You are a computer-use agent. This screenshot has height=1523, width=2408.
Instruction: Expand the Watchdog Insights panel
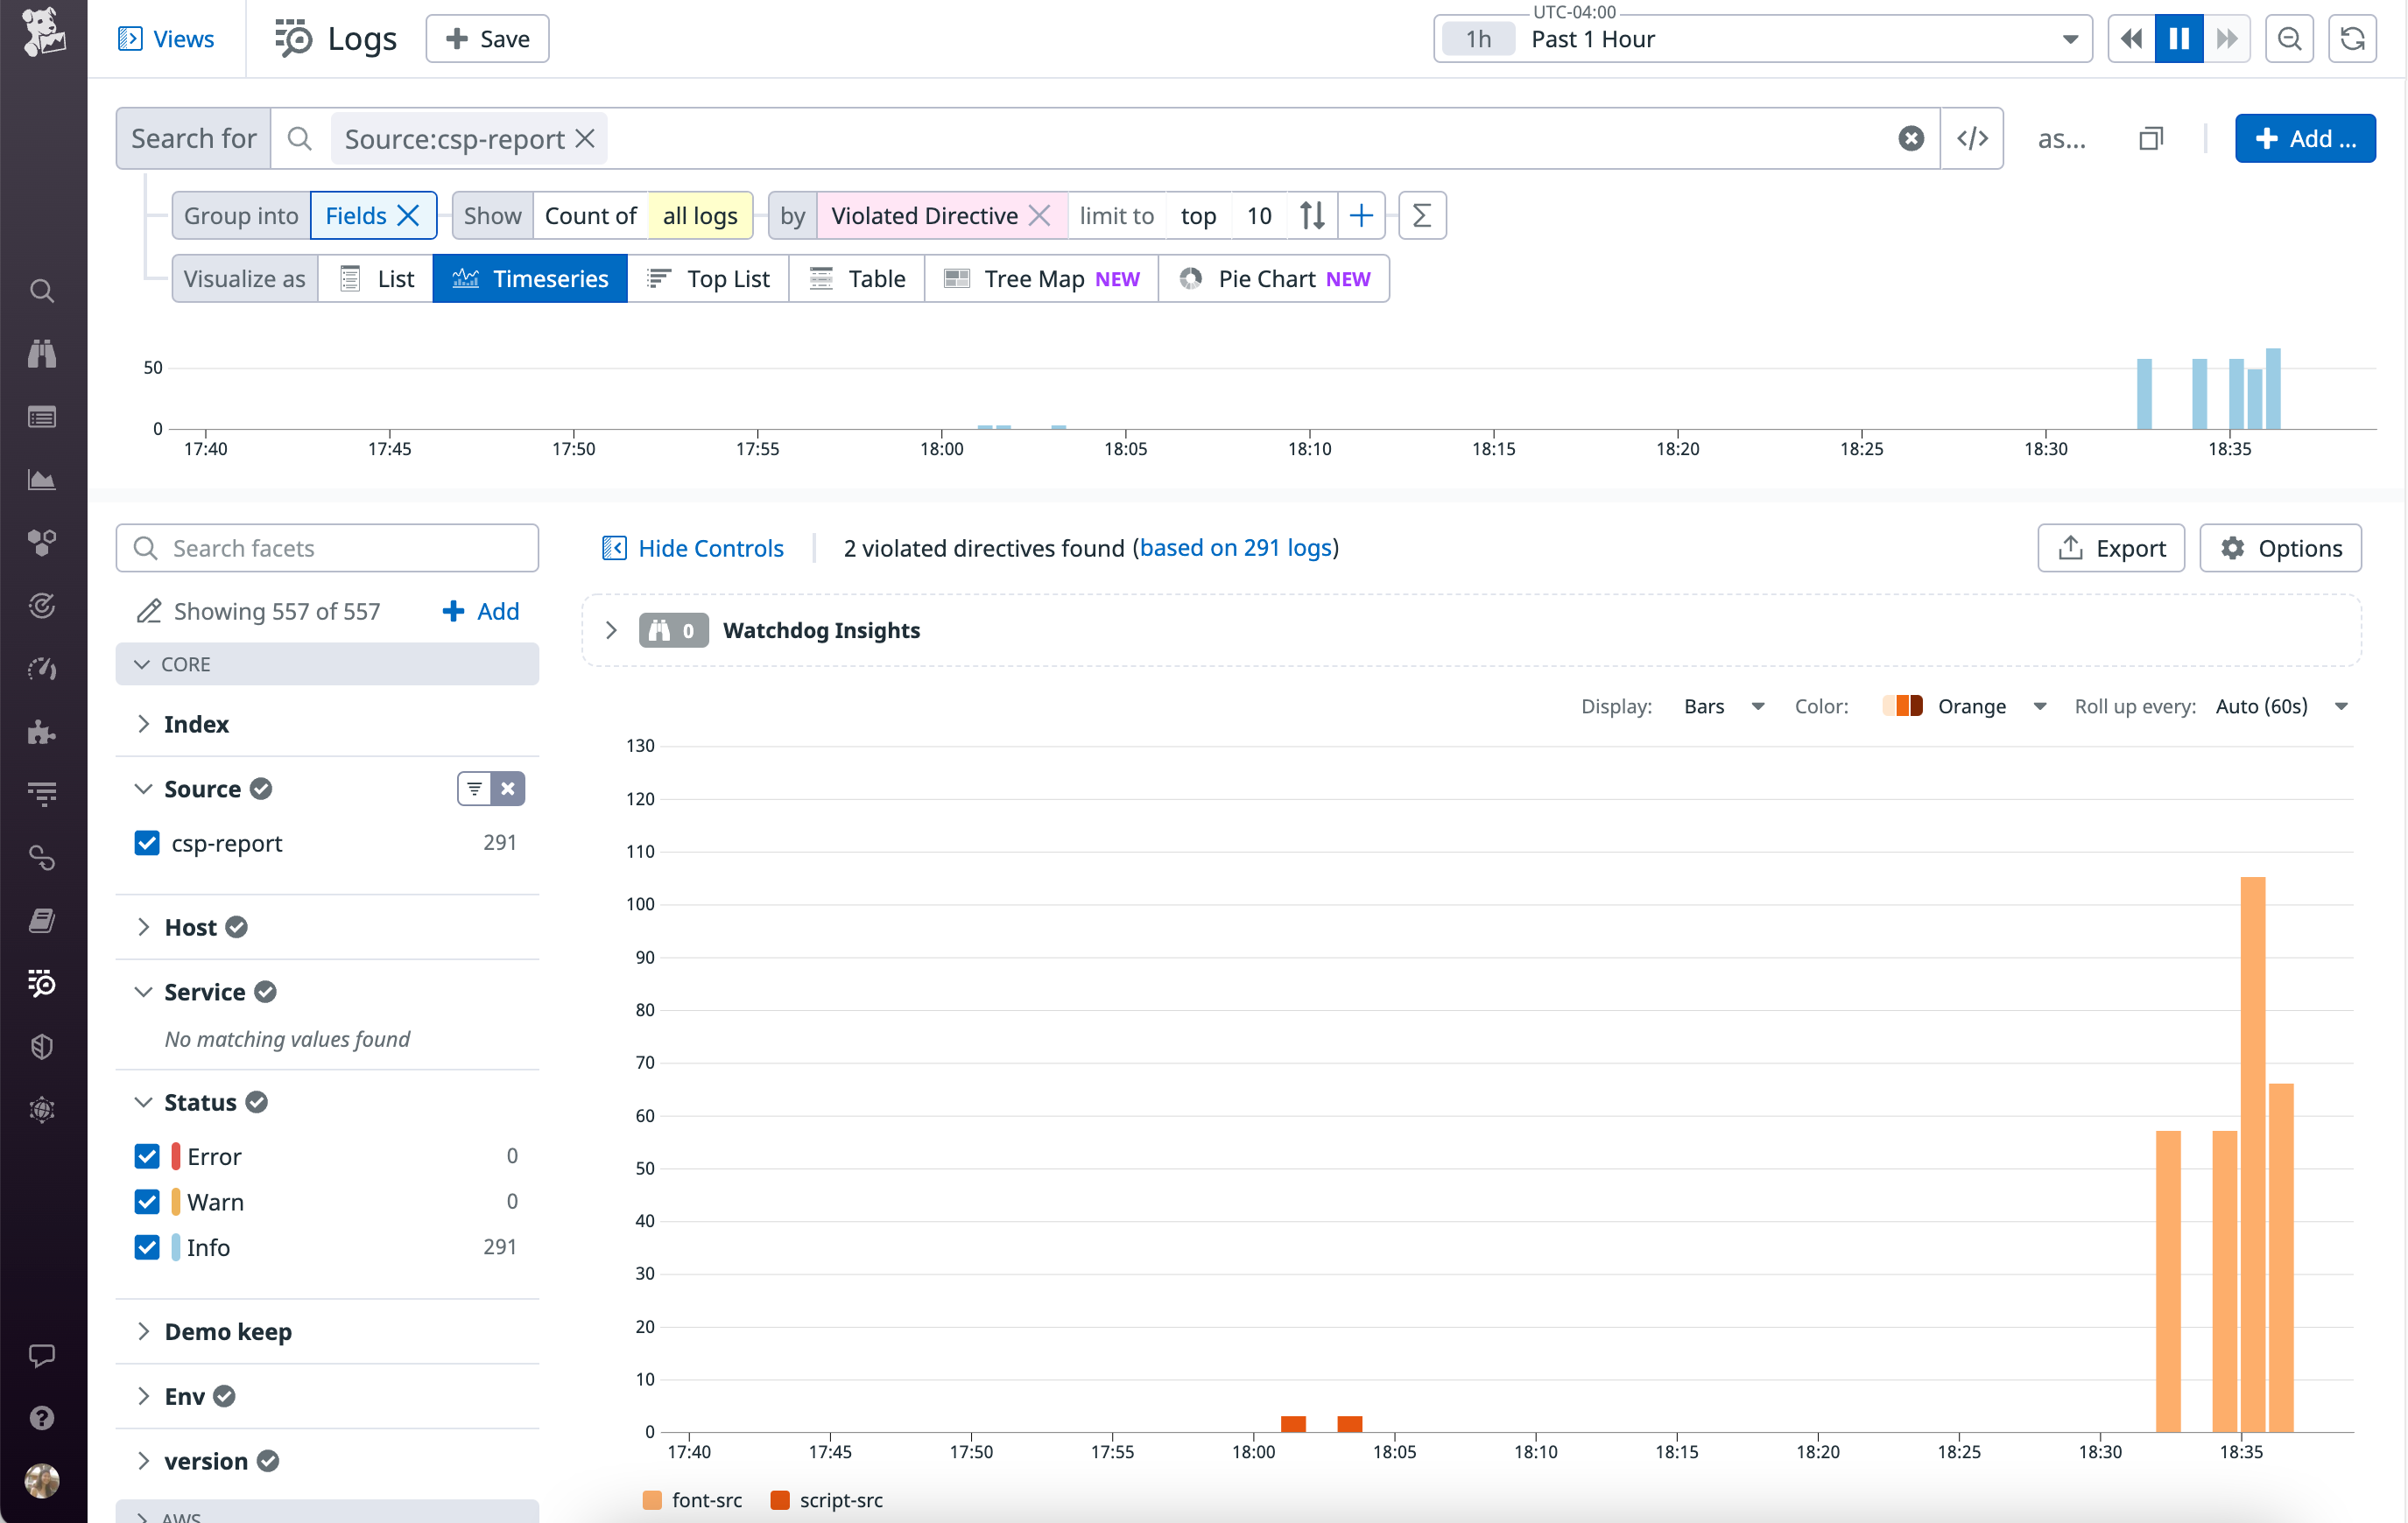(x=612, y=629)
